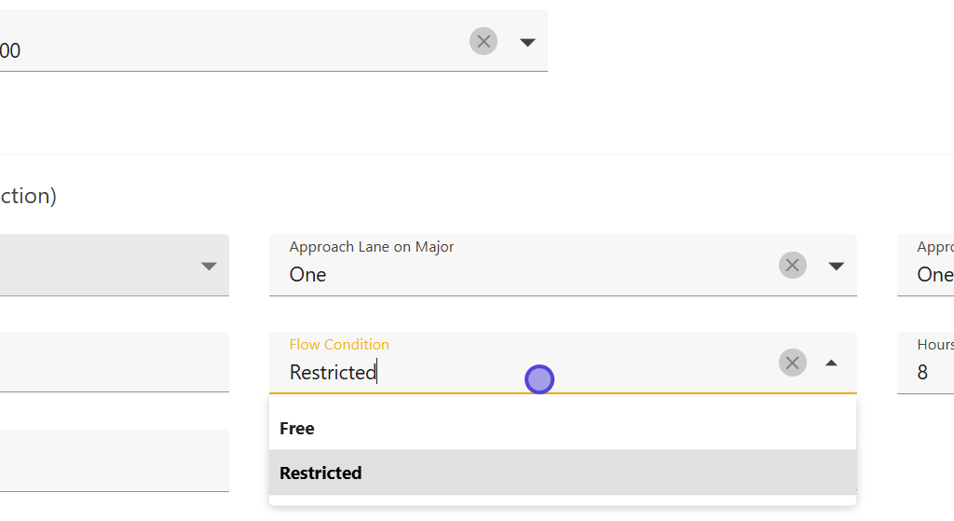Select the Free flow condition option
This screenshot has width=954, height=521.
[x=297, y=429]
